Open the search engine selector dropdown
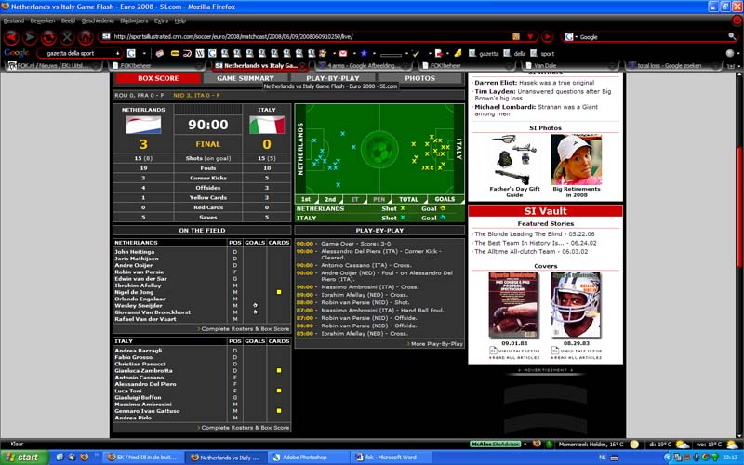The width and height of the screenshot is (744, 465). coord(571,36)
